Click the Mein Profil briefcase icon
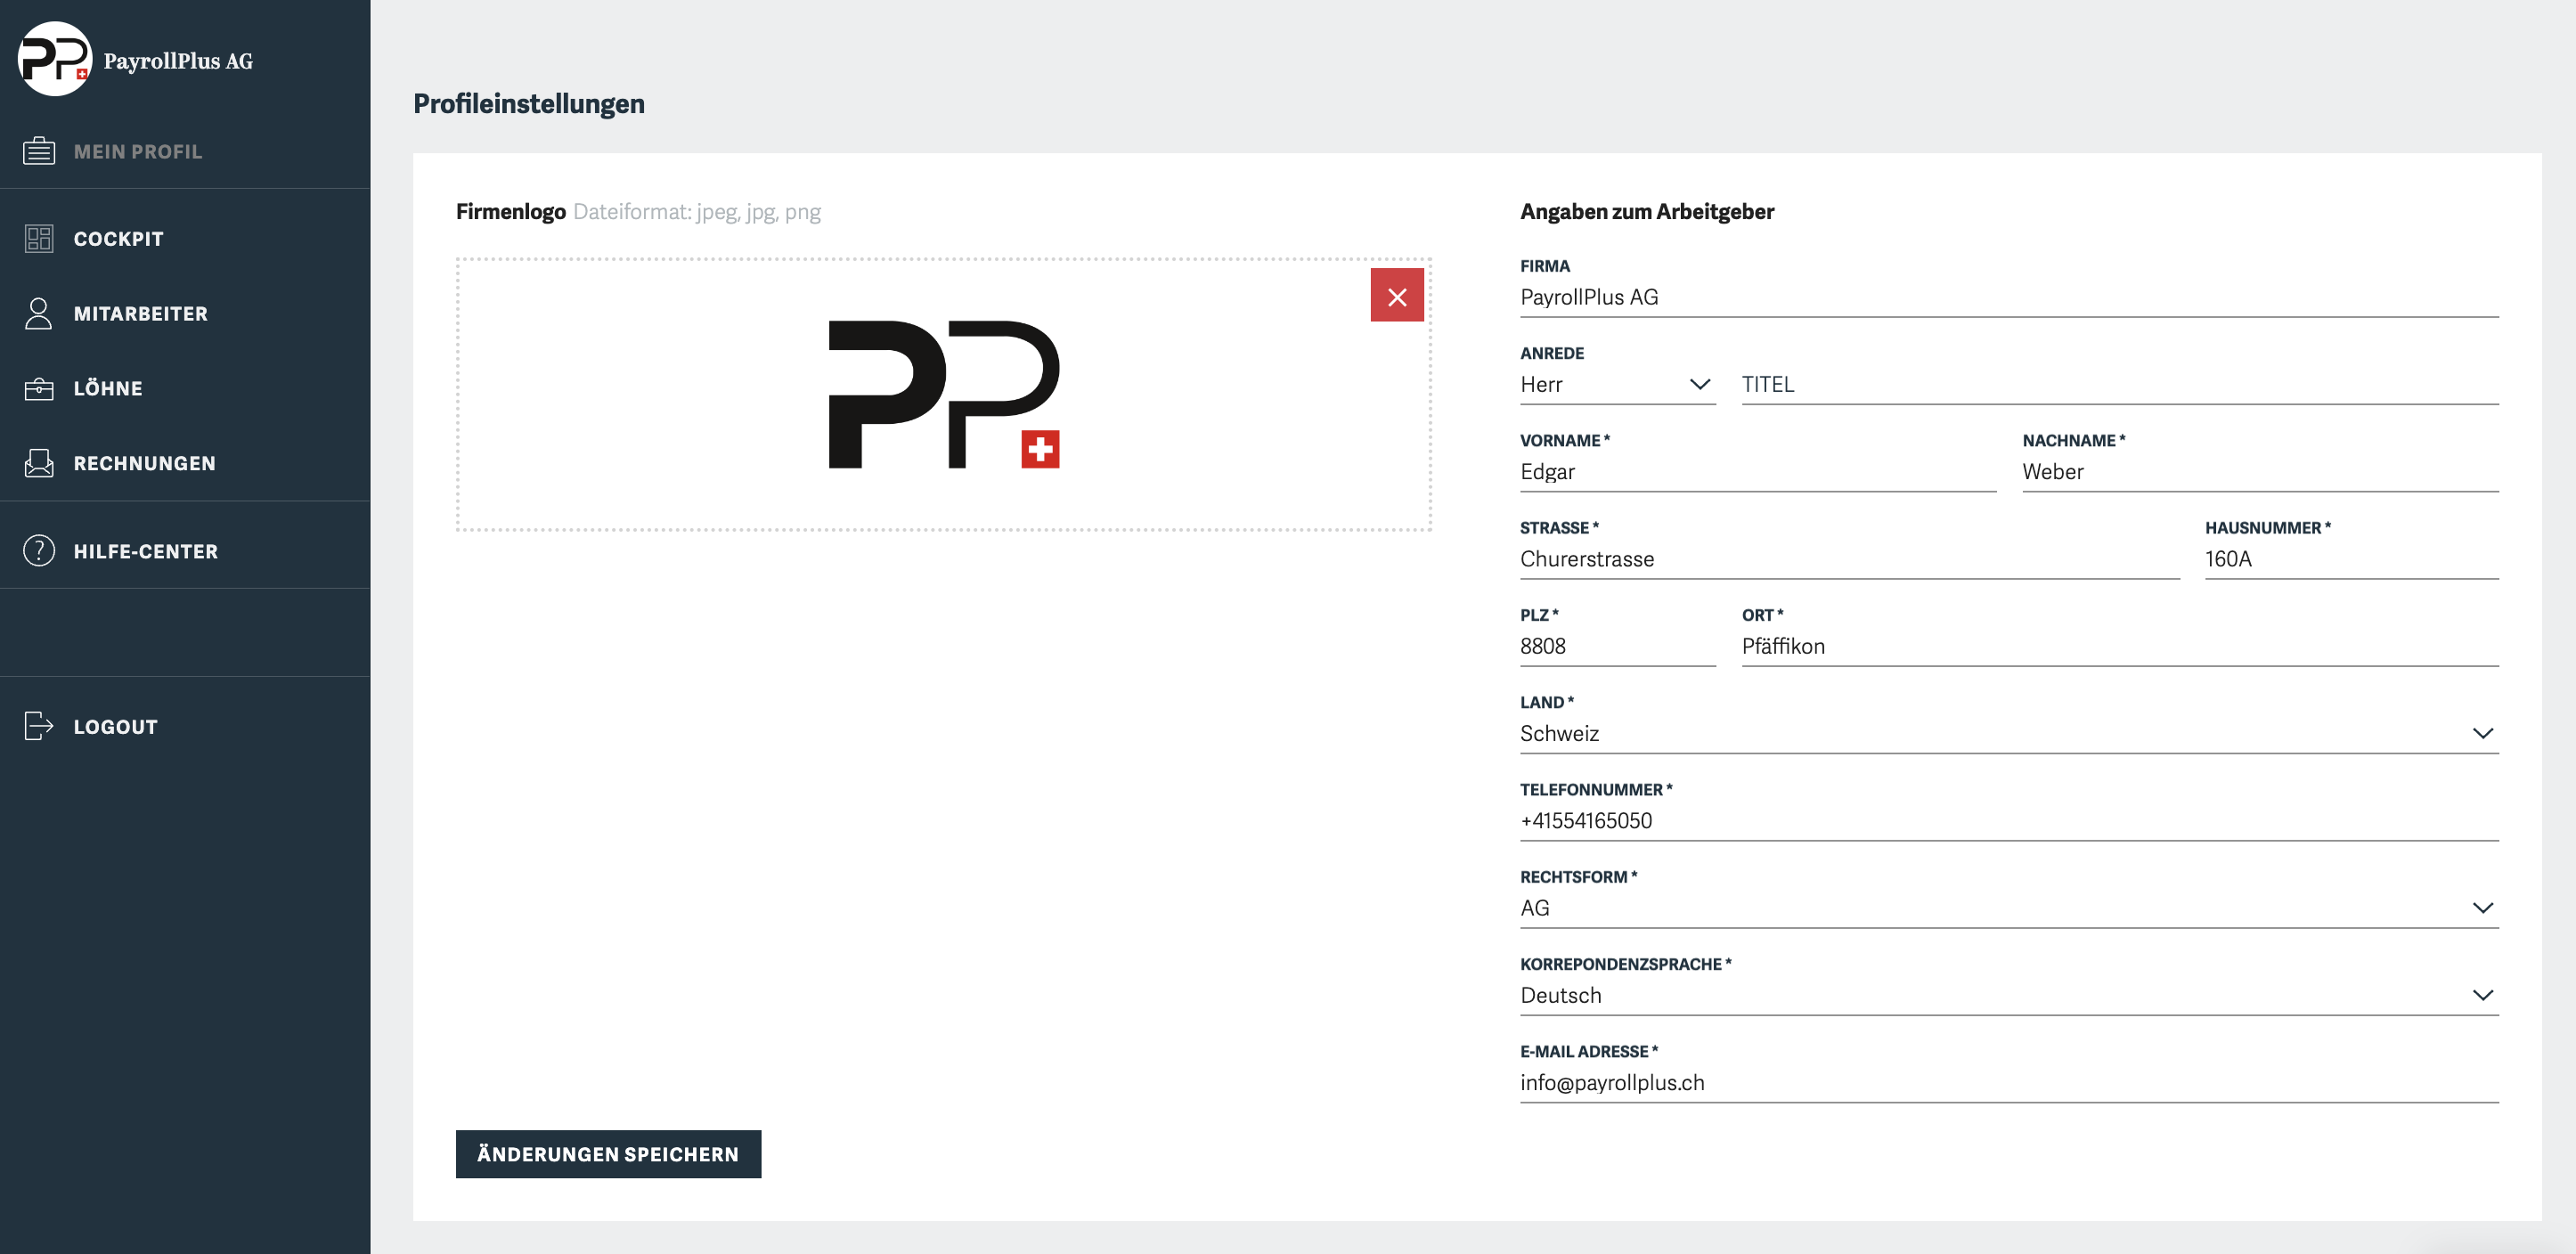The height and width of the screenshot is (1254, 2576). (39, 151)
